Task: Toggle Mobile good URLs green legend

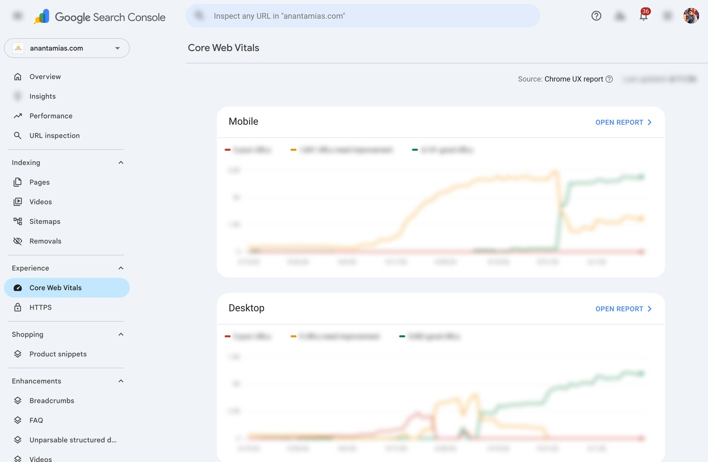Action: pyautogui.click(x=442, y=150)
